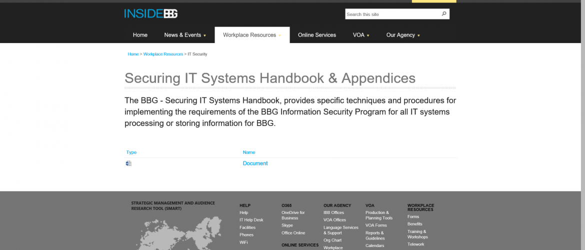
Task: Click the 'IT Security' breadcrumb text
Action: pyautogui.click(x=197, y=54)
